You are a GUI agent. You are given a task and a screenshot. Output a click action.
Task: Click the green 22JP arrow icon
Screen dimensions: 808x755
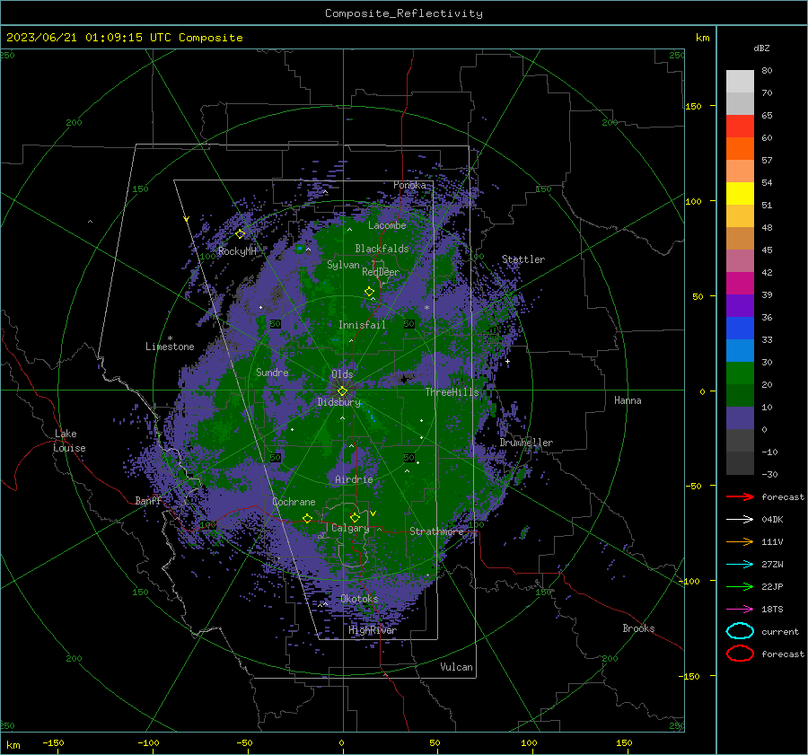click(x=740, y=586)
